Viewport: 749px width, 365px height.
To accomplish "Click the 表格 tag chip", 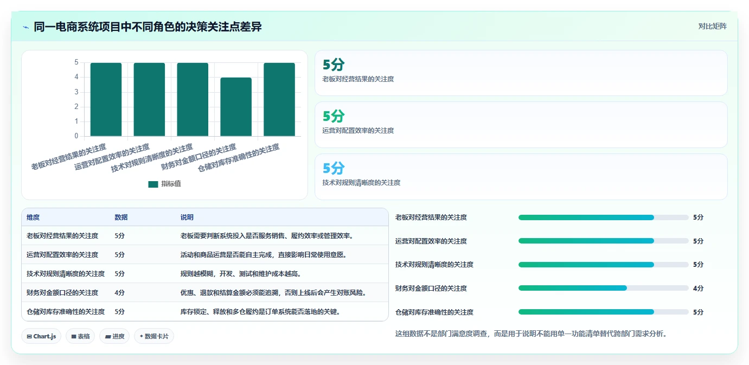I will [x=80, y=336].
